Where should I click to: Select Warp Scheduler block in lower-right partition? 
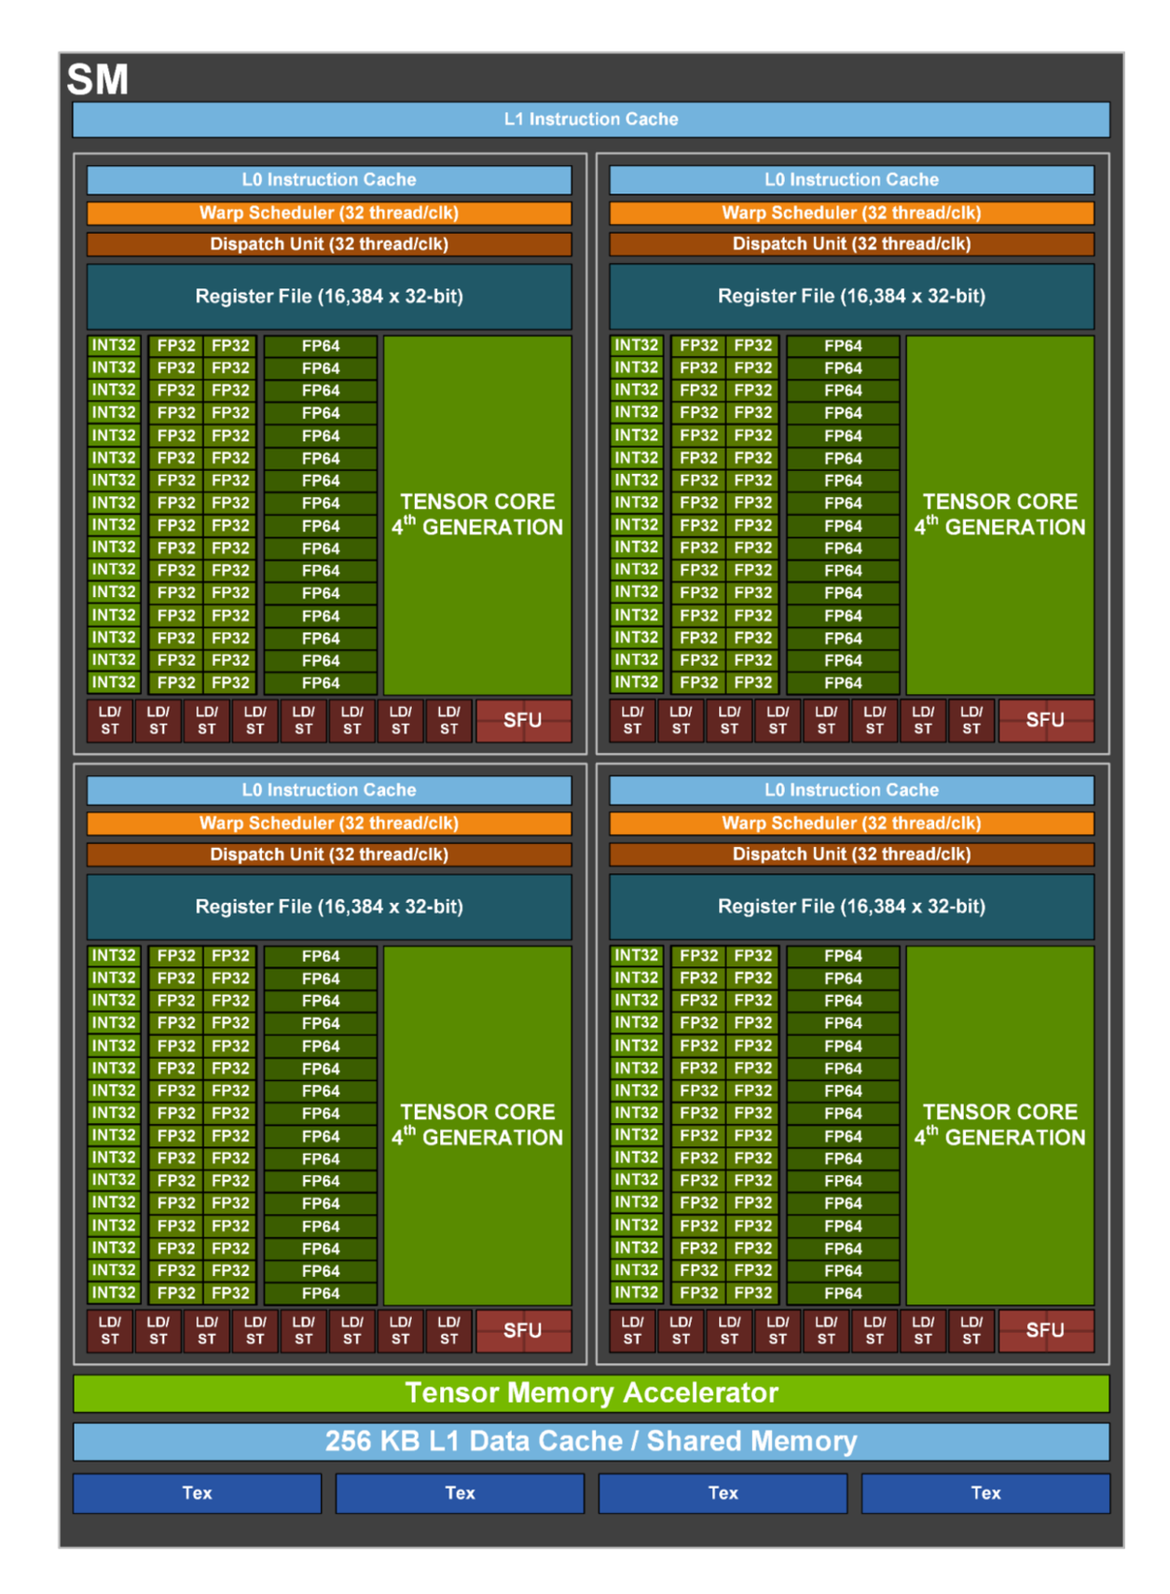[851, 824]
